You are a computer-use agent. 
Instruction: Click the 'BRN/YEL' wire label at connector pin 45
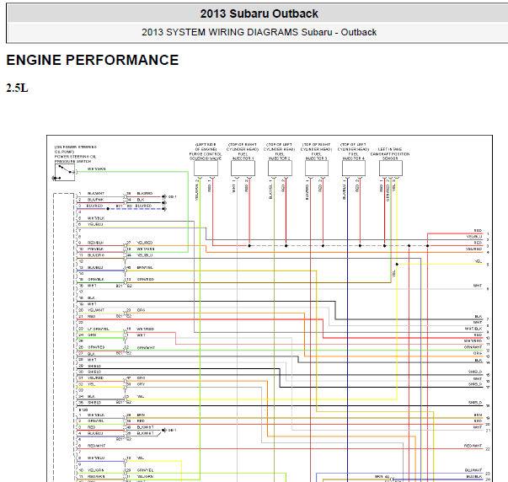click(145, 268)
